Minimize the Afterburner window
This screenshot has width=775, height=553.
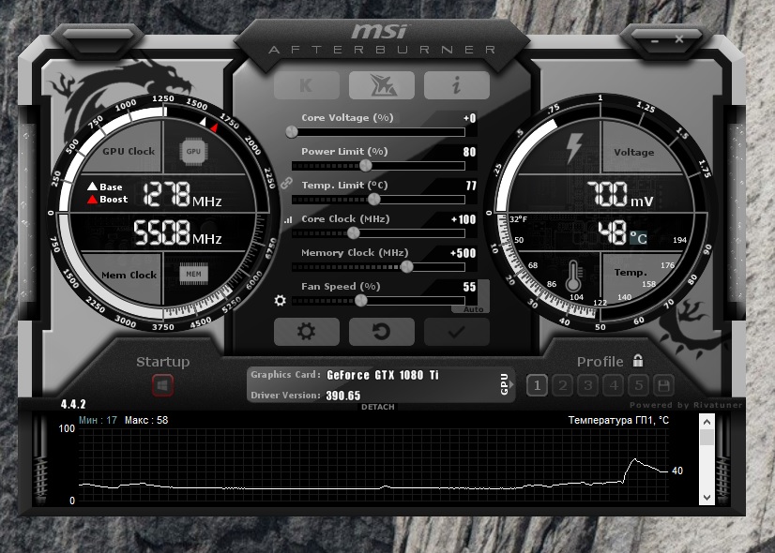click(656, 41)
